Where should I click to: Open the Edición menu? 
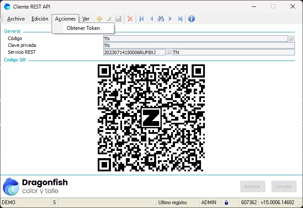tap(40, 19)
